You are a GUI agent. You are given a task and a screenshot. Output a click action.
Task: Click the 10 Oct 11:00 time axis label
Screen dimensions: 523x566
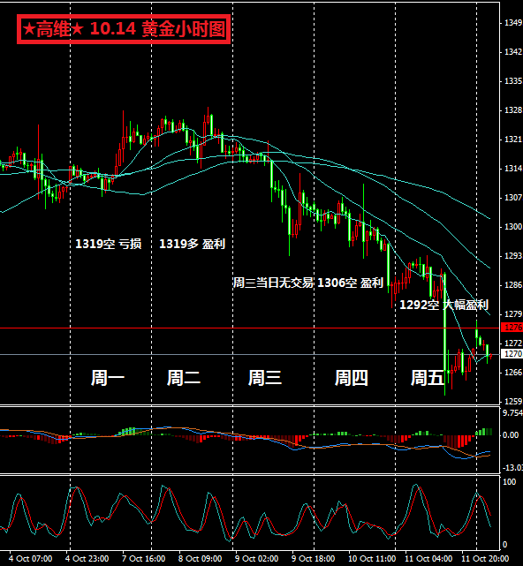tap(372, 559)
